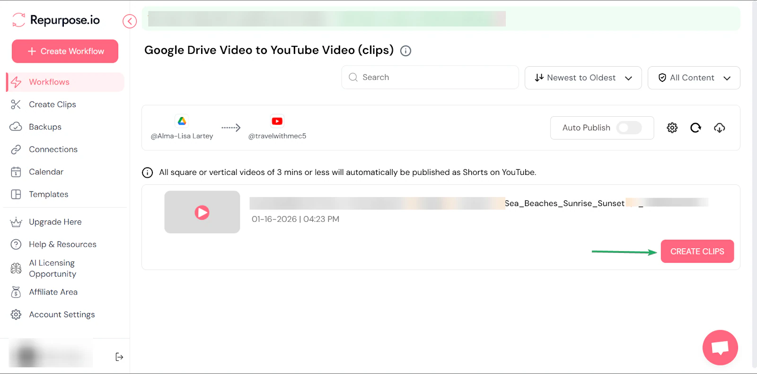This screenshot has height=374, width=757.
Task: Open the Calendar page
Action: (x=46, y=172)
